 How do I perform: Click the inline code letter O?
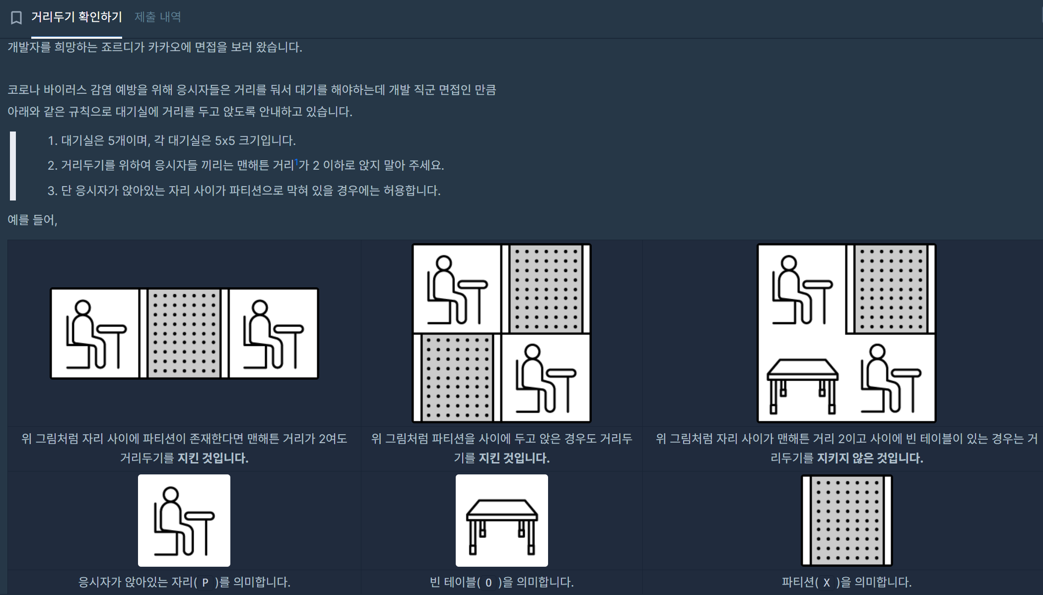tap(488, 583)
